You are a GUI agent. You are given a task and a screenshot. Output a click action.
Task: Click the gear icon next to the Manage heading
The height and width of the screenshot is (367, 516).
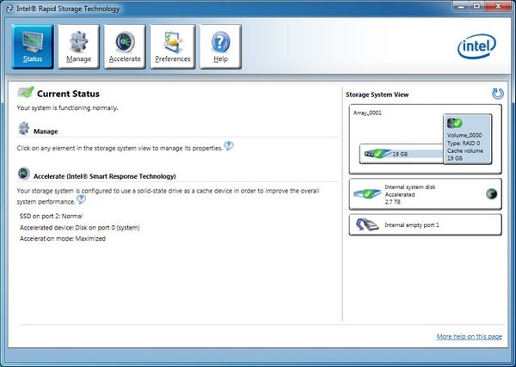[x=24, y=130]
